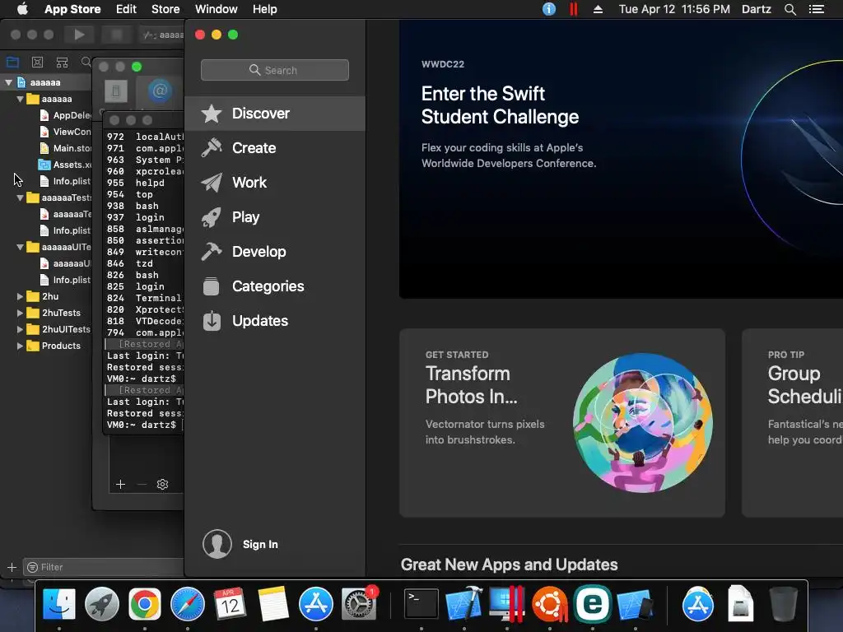Image resolution: width=843 pixels, height=632 pixels.
Task: Open the Store menu
Action: 165,9
